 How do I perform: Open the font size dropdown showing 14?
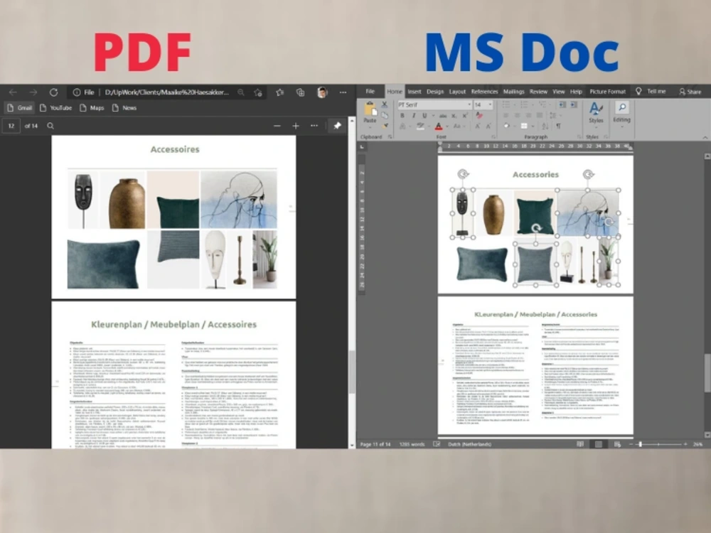point(489,104)
